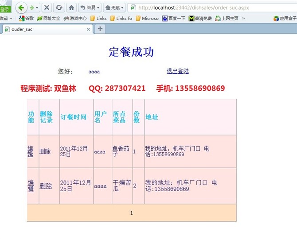Show more bookmarks with » chevron
The height and width of the screenshot is (239, 297).
244,19
